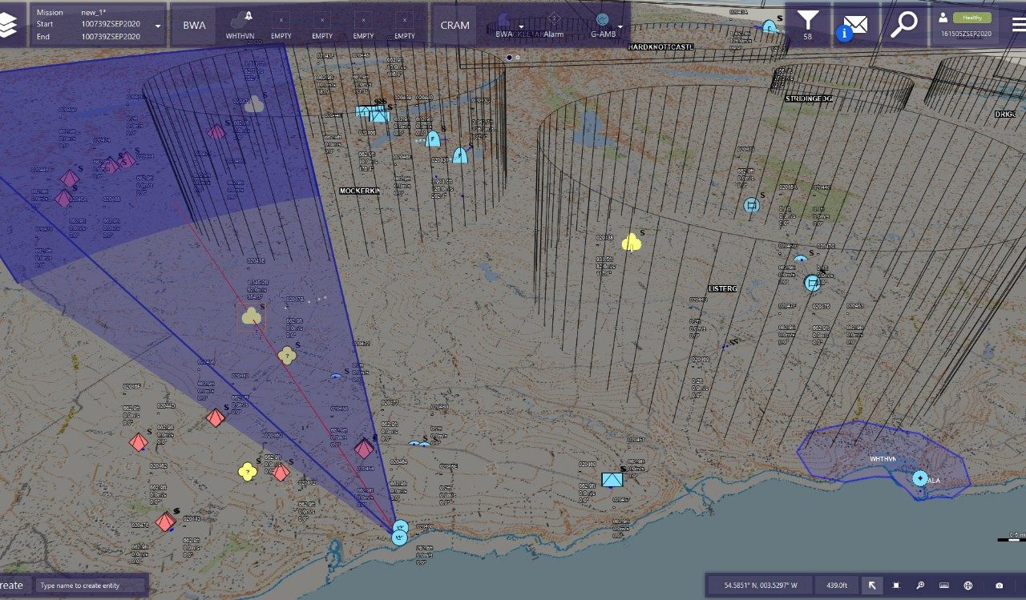Click the globe view icon
1026x600 pixels.
coord(968,586)
